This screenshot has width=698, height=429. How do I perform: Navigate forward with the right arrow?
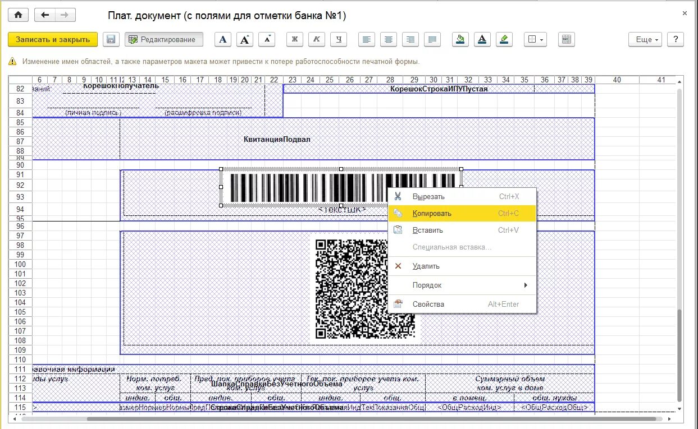[65, 15]
